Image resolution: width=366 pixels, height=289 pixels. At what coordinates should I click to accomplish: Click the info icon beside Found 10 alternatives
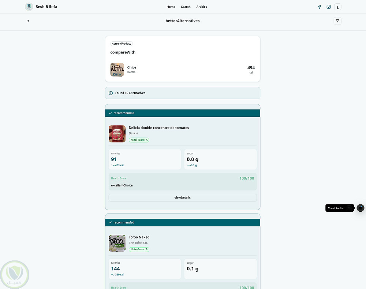tap(111, 93)
